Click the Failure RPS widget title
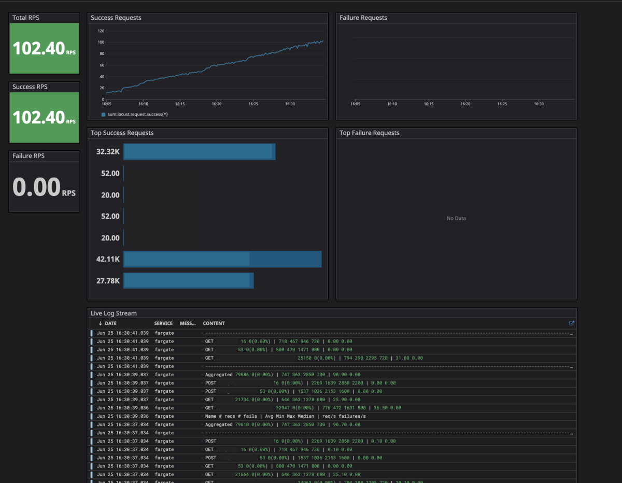 click(x=29, y=156)
